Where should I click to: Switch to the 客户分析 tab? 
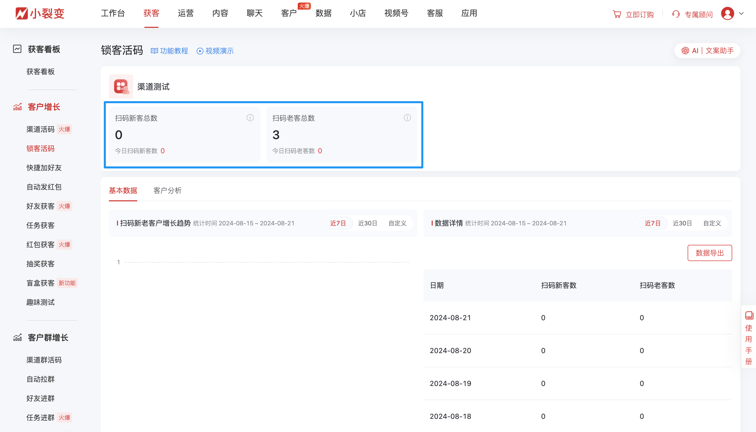167,191
